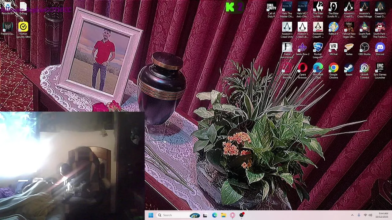This screenshot has height=220, width=392.
Task: Open the DxDiag text file
Action: click(23, 9)
